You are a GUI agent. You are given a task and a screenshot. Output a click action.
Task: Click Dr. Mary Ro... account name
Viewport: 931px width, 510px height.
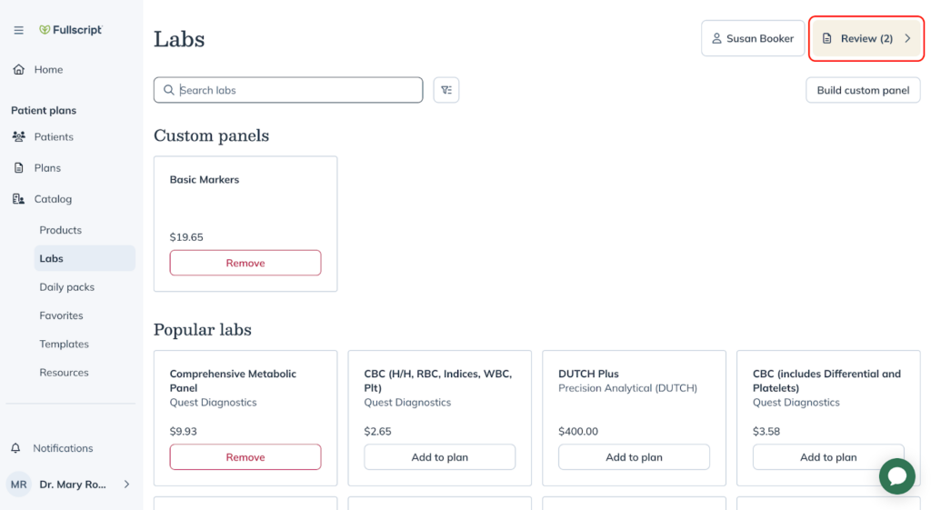click(73, 485)
